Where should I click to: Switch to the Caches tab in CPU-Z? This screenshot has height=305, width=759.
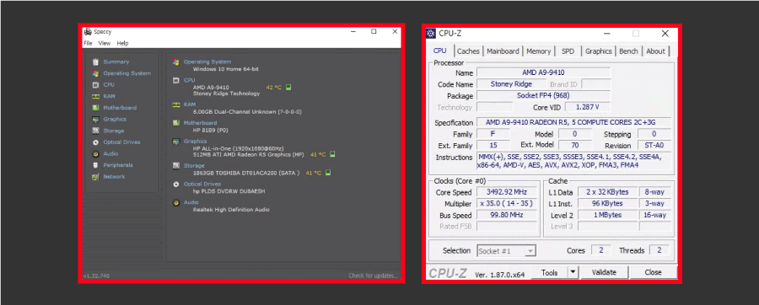click(468, 51)
